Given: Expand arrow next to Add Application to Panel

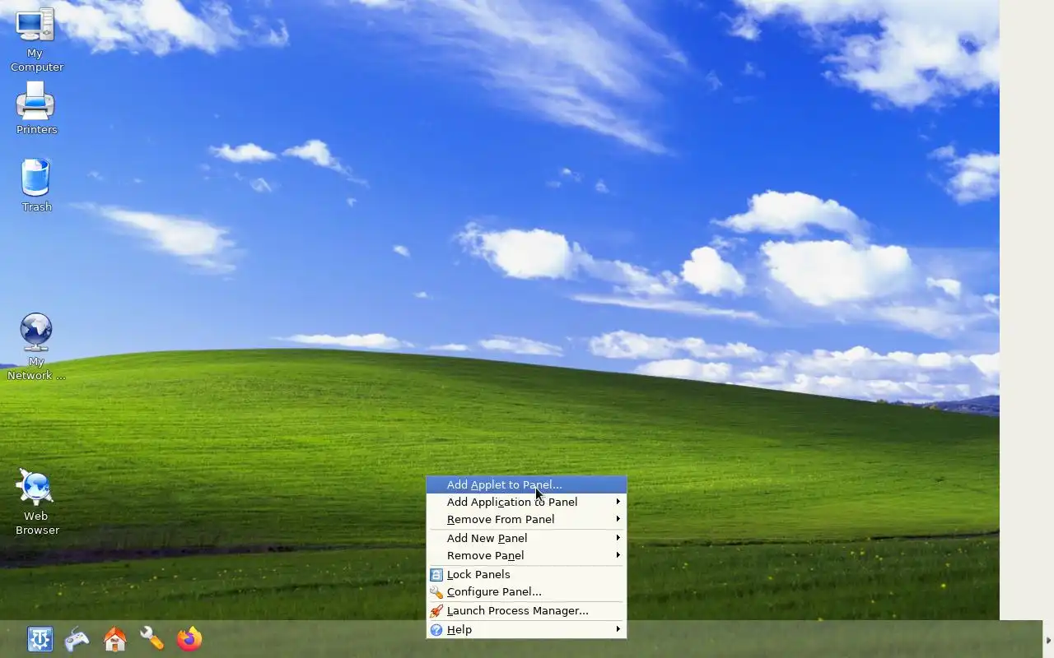Looking at the screenshot, I should (x=618, y=502).
